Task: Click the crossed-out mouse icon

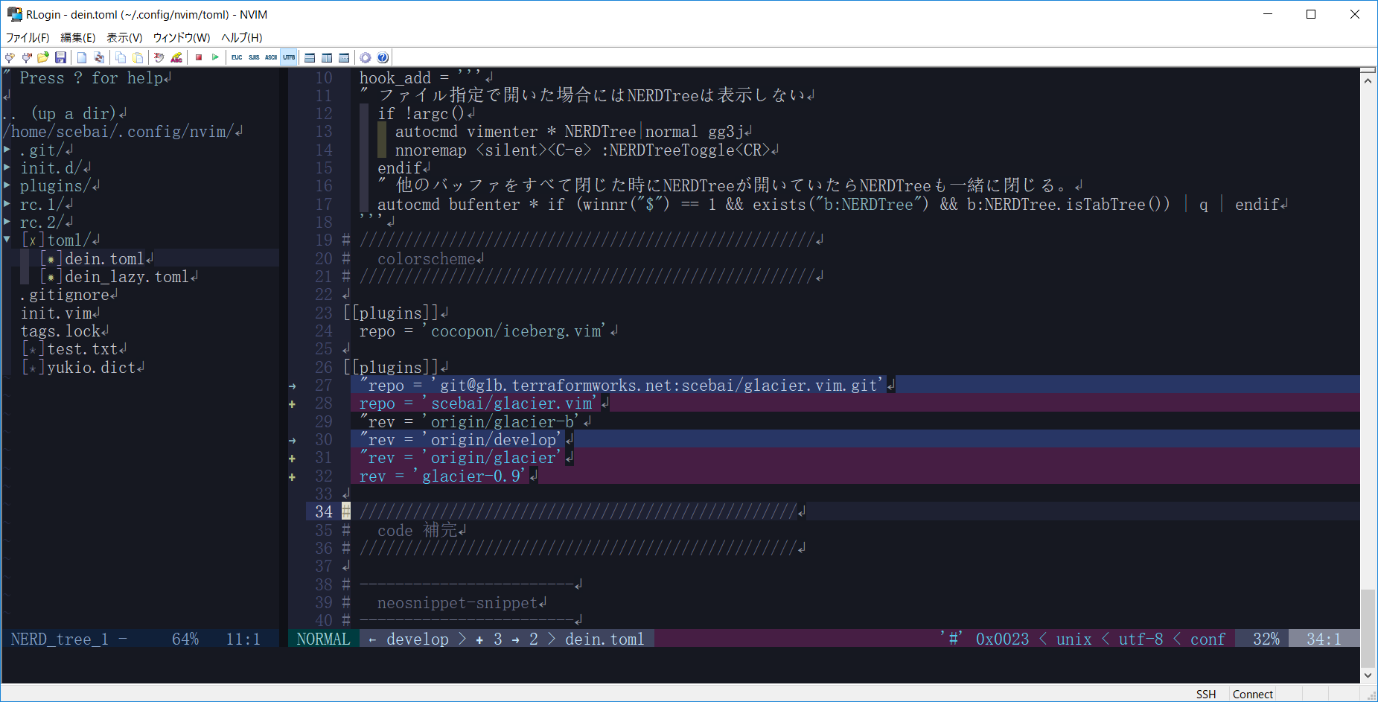Action: click(159, 57)
